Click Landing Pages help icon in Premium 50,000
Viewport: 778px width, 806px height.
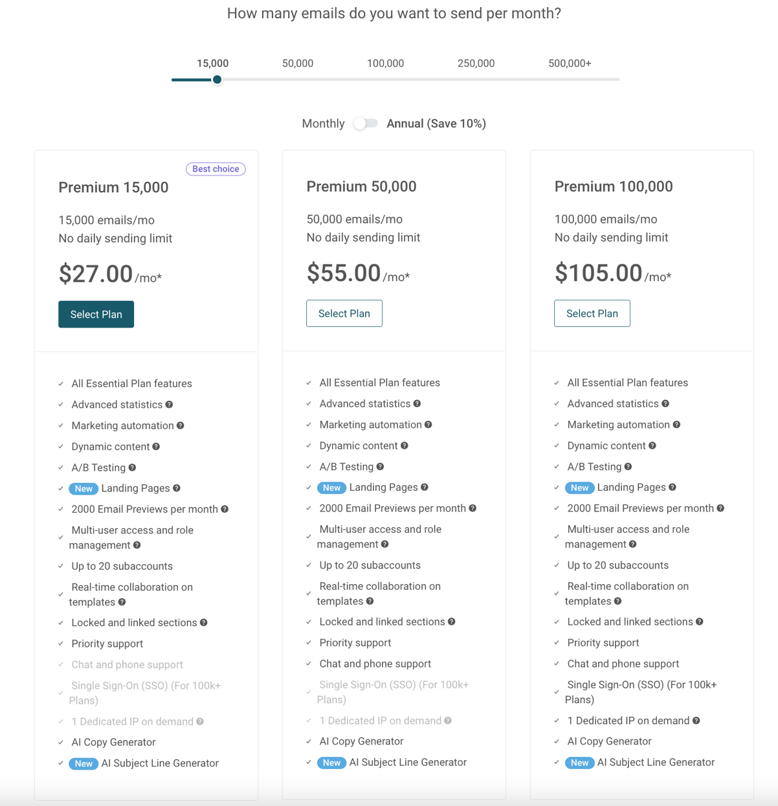[425, 487]
